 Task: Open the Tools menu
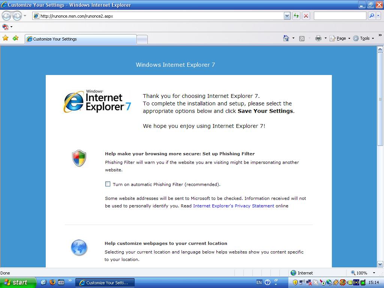363,38
